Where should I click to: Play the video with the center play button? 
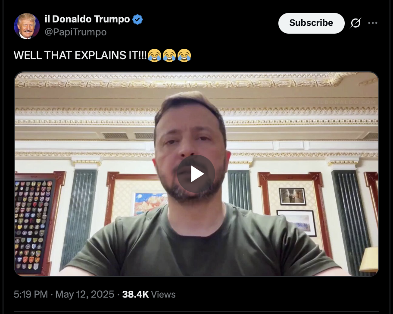pos(196,174)
